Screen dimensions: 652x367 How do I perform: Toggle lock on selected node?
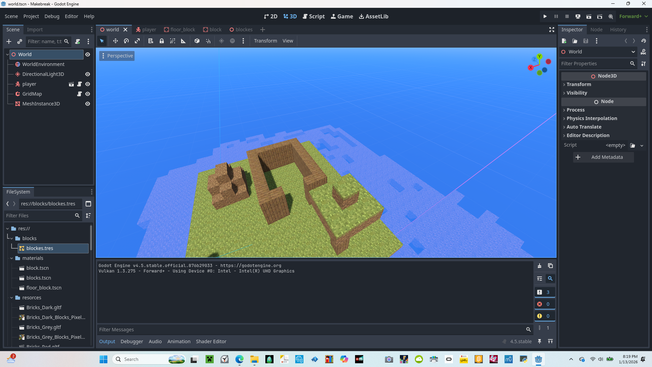pos(162,41)
